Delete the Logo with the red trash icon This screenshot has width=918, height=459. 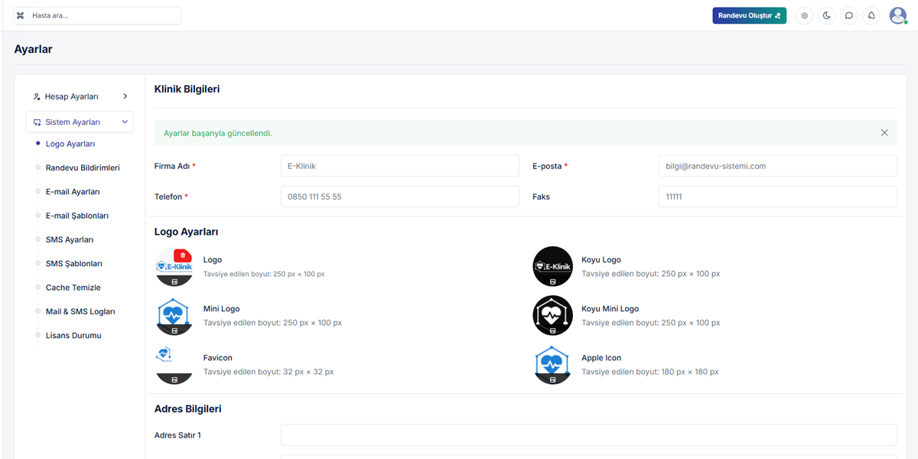click(x=182, y=256)
